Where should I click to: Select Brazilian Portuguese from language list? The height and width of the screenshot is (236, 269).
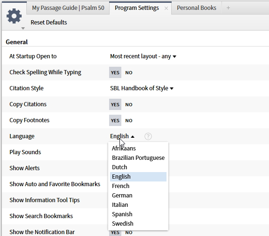pyautogui.click(x=138, y=158)
